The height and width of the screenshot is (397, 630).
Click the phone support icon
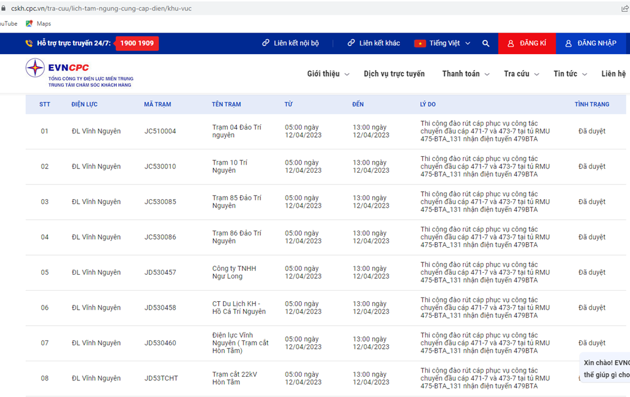(x=29, y=44)
